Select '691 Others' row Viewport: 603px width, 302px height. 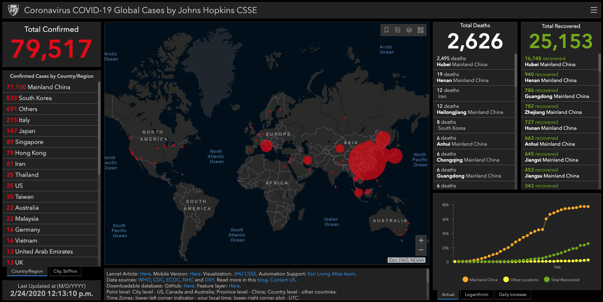tap(50, 109)
